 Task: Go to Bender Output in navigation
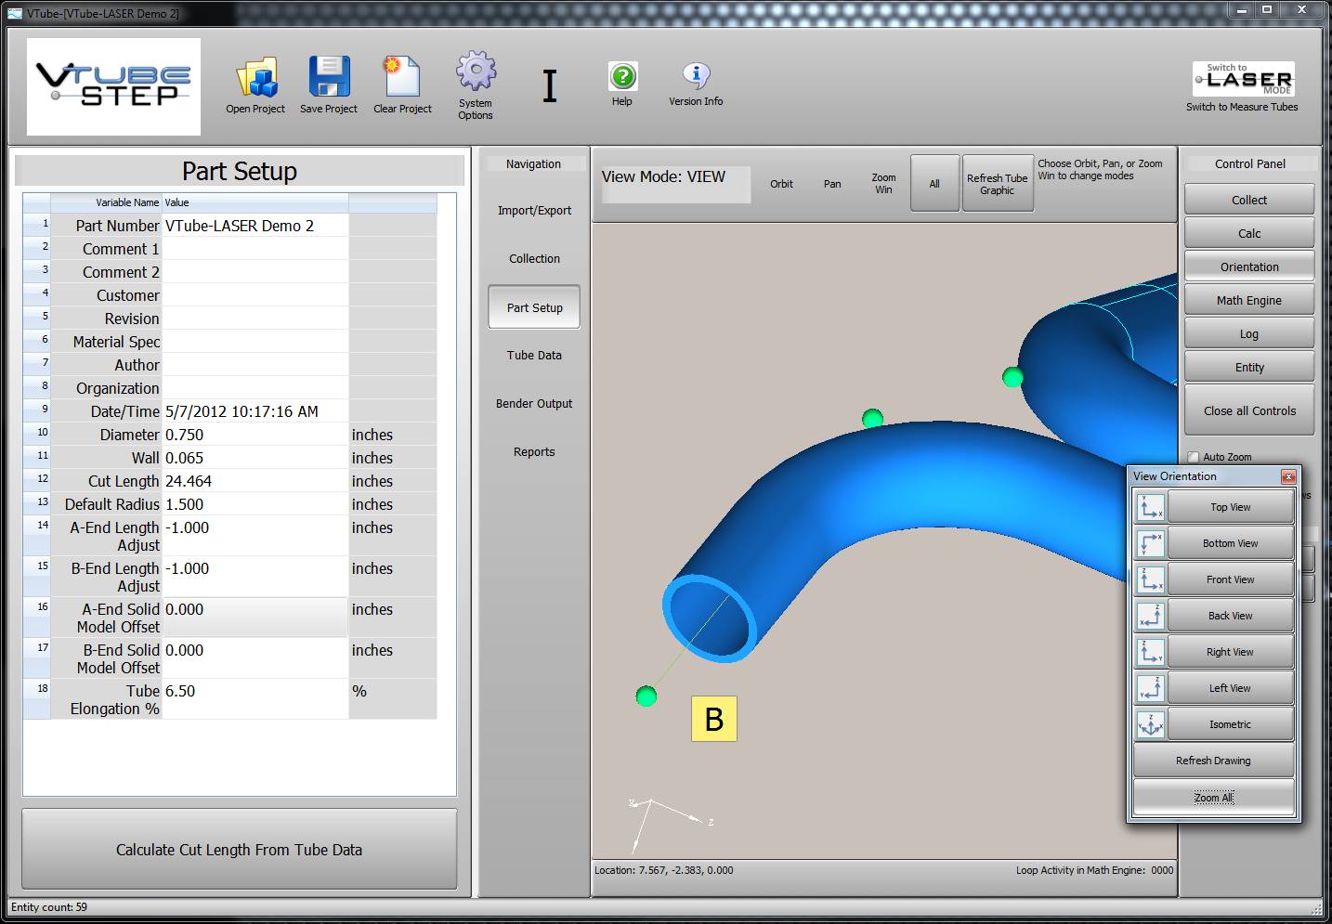coord(534,404)
